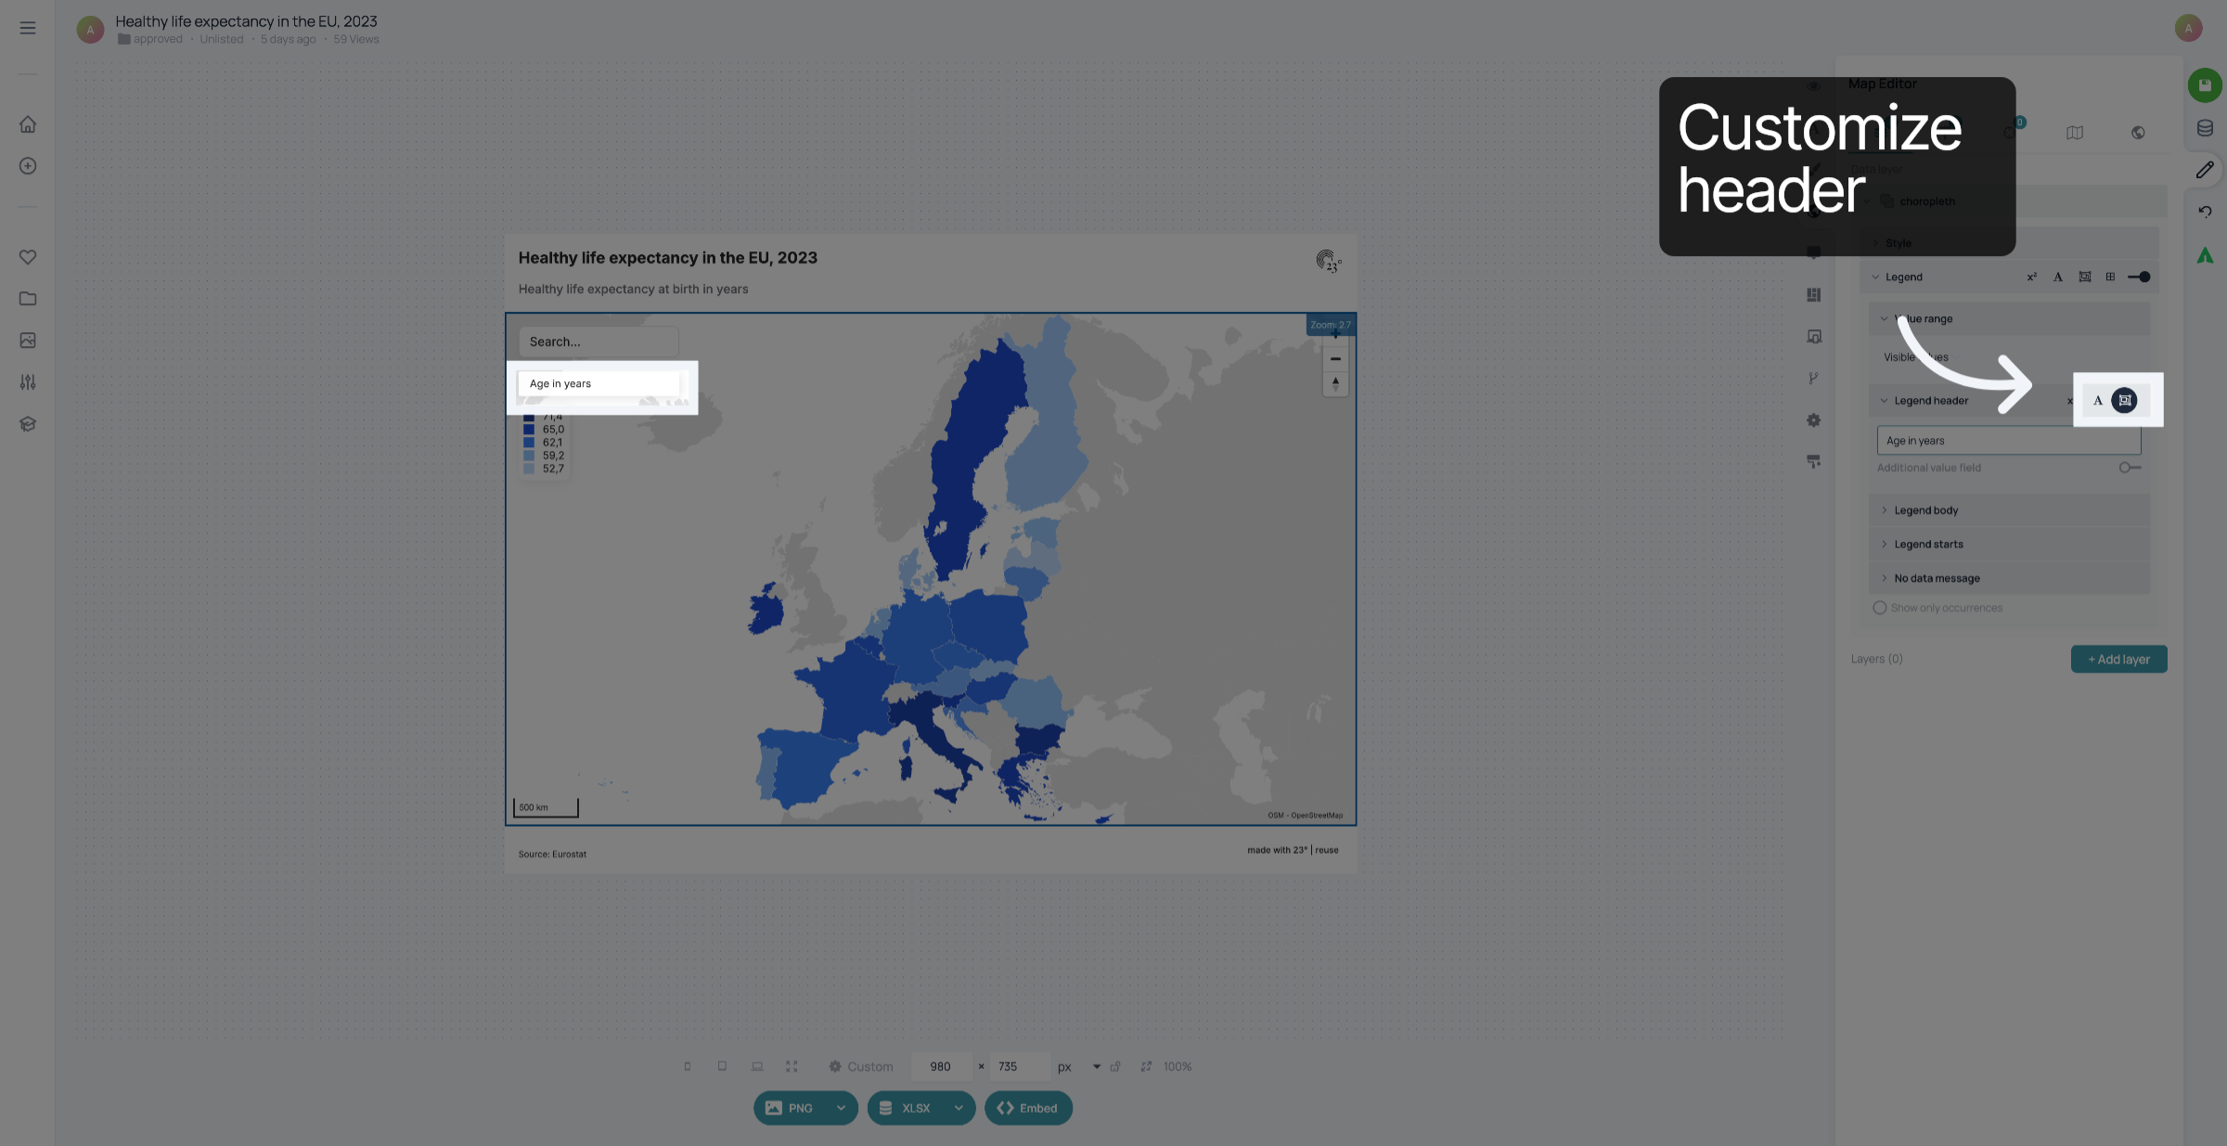Expand the Legend starts section
The width and height of the screenshot is (2227, 1146).
(x=1884, y=545)
